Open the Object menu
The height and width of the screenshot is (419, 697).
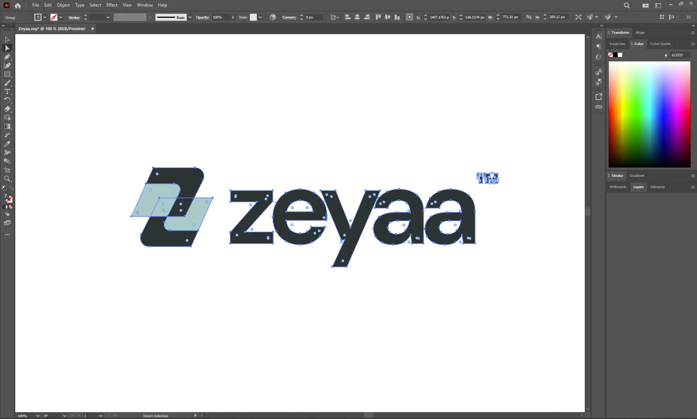point(63,5)
